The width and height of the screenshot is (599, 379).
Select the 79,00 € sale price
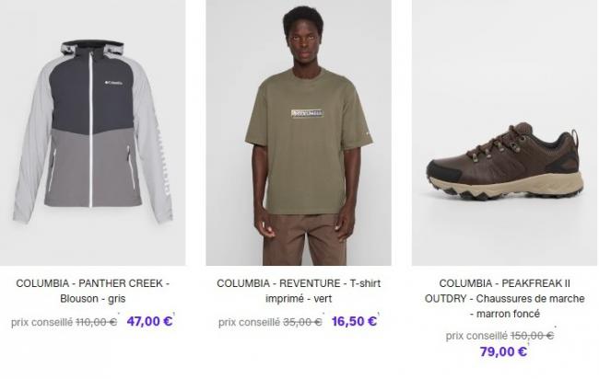(x=503, y=351)
